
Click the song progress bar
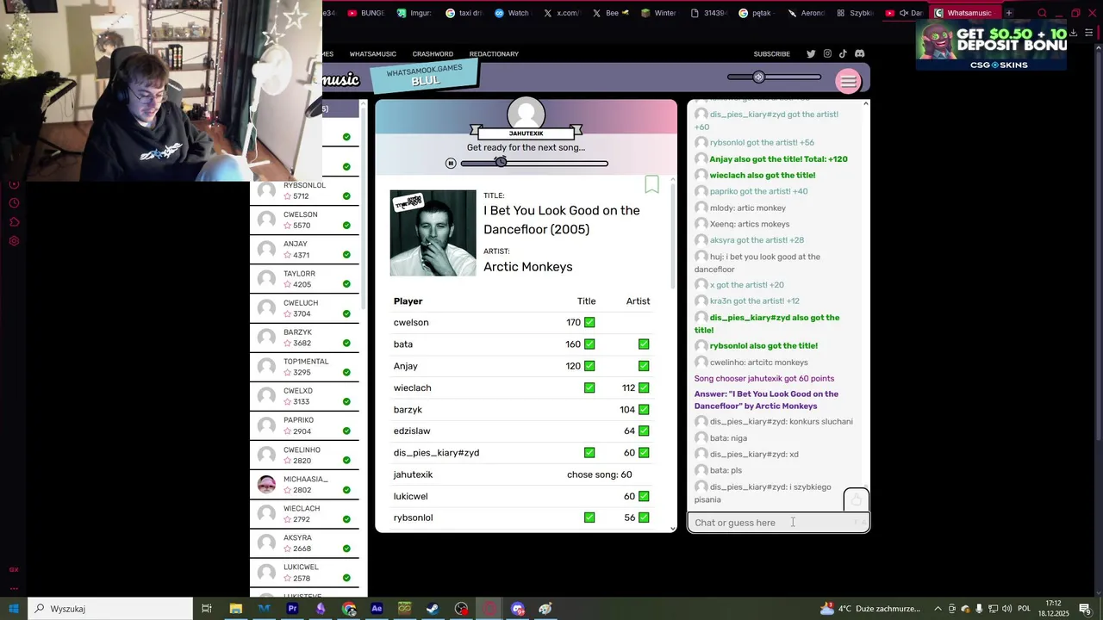(x=534, y=163)
